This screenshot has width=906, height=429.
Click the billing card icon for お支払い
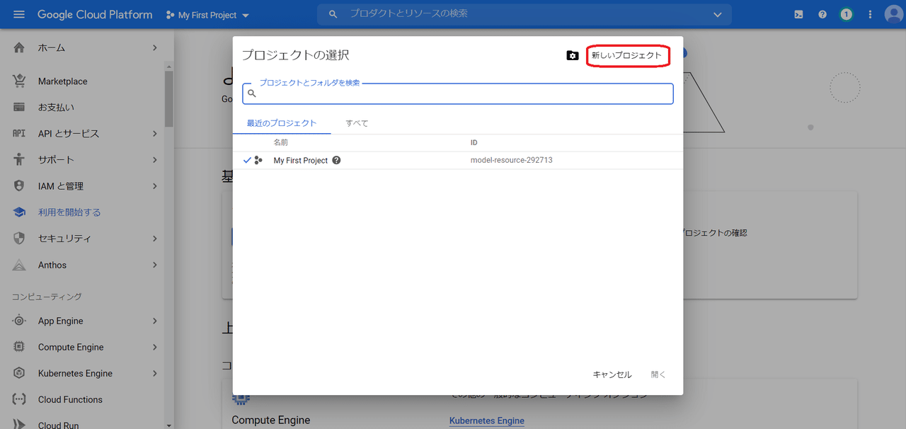[19, 107]
